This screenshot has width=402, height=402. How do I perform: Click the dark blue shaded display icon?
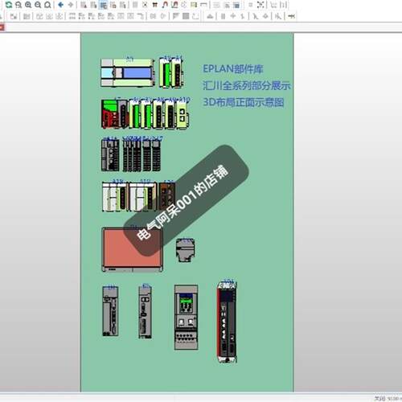tap(236, 5)
